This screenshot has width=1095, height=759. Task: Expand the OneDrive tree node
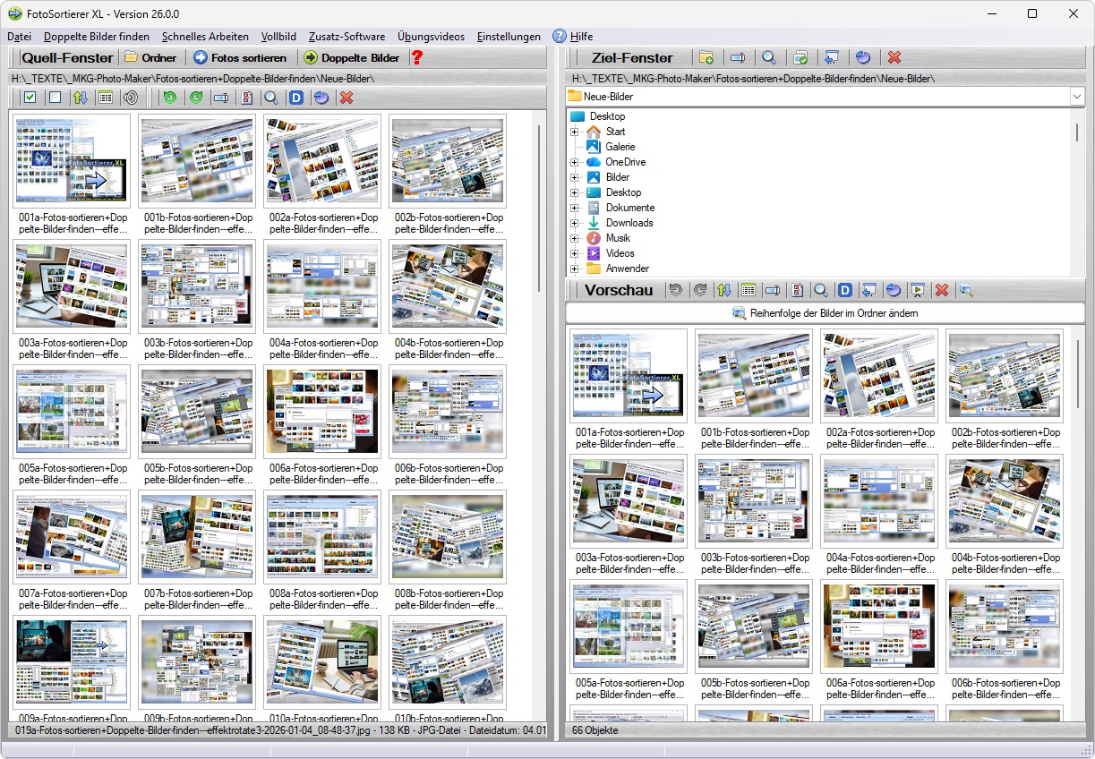575,162
